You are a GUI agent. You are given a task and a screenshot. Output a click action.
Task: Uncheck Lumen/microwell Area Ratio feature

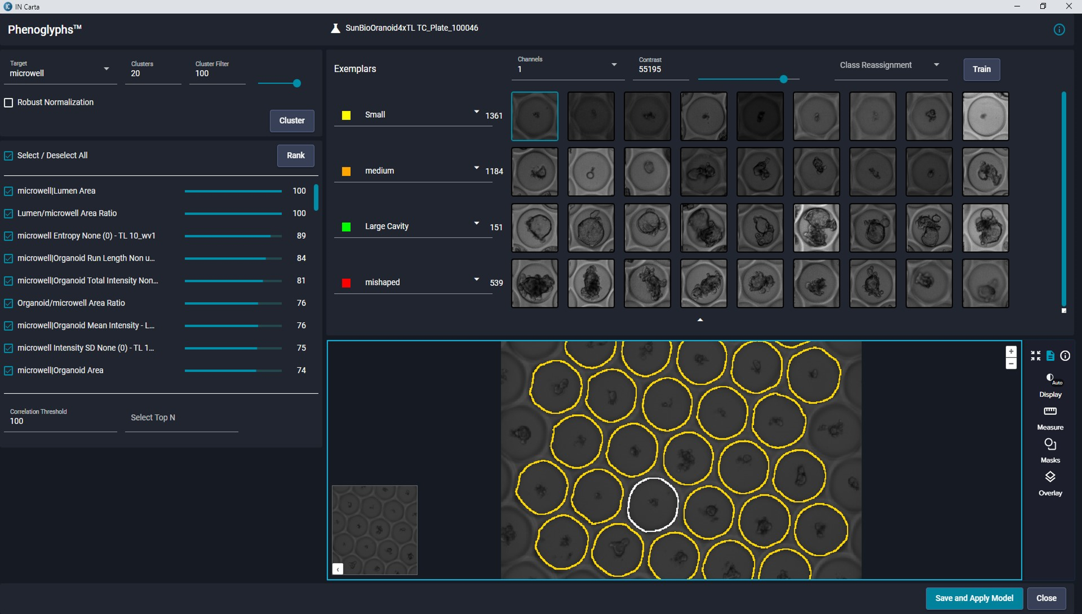pos(9,214)
